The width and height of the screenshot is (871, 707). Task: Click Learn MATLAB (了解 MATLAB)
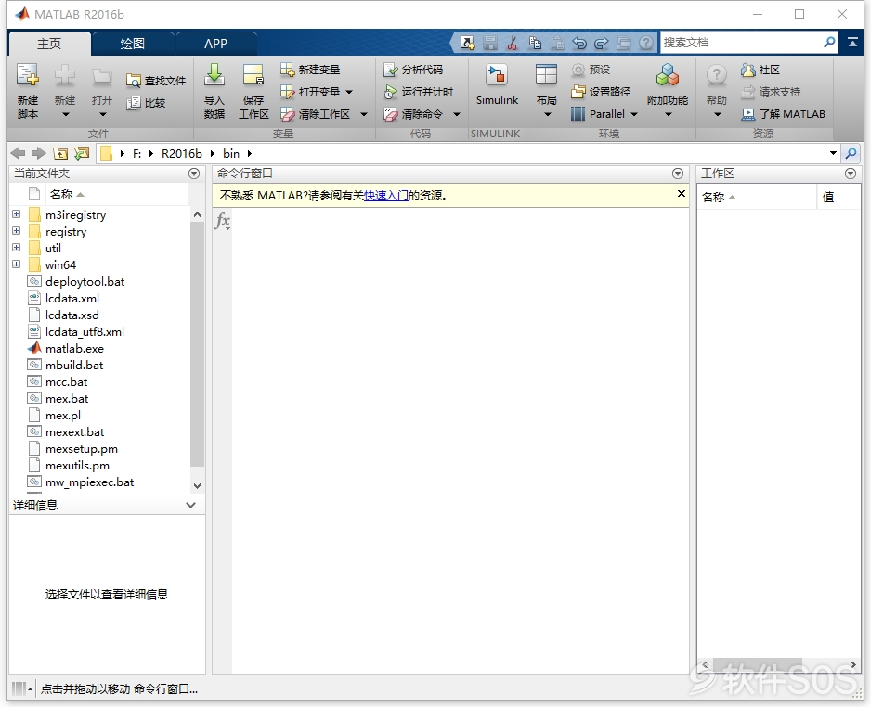783,114
